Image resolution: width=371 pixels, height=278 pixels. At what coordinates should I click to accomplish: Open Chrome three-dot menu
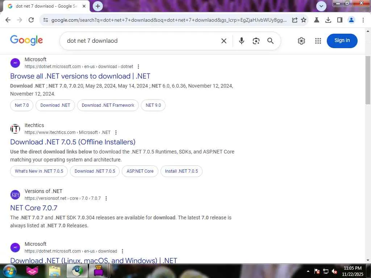pos(363,20)
